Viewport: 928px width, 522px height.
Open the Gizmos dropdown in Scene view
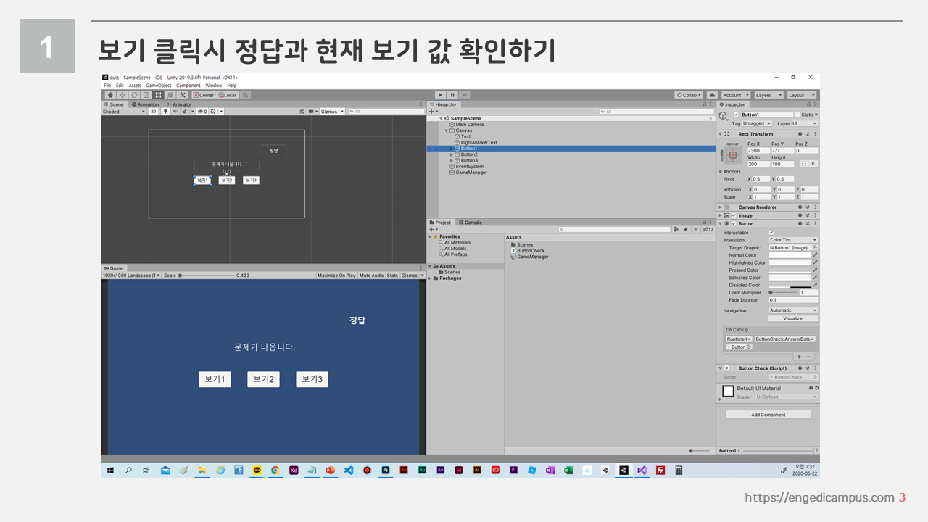pyautogui.click(x=332, y=112)
